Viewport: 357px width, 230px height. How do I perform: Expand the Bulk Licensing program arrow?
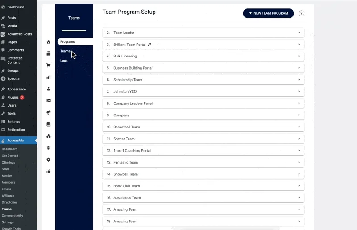click(x=299, y=56)
